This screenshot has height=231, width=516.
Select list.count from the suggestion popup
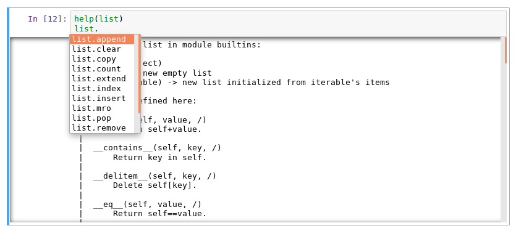pyautogui.click(x=102, y=69)
